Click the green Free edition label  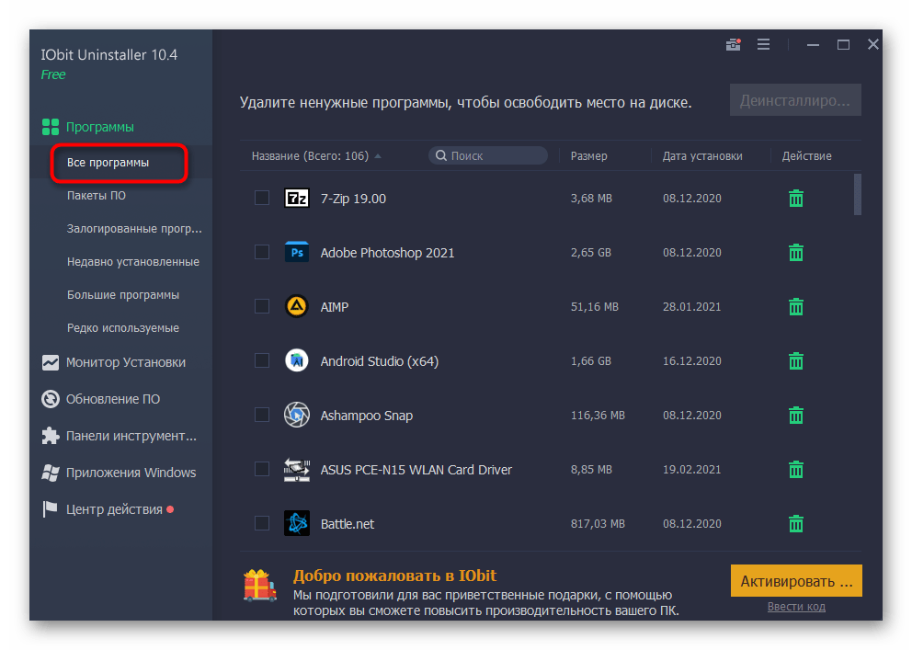click(x=53, y=74)
